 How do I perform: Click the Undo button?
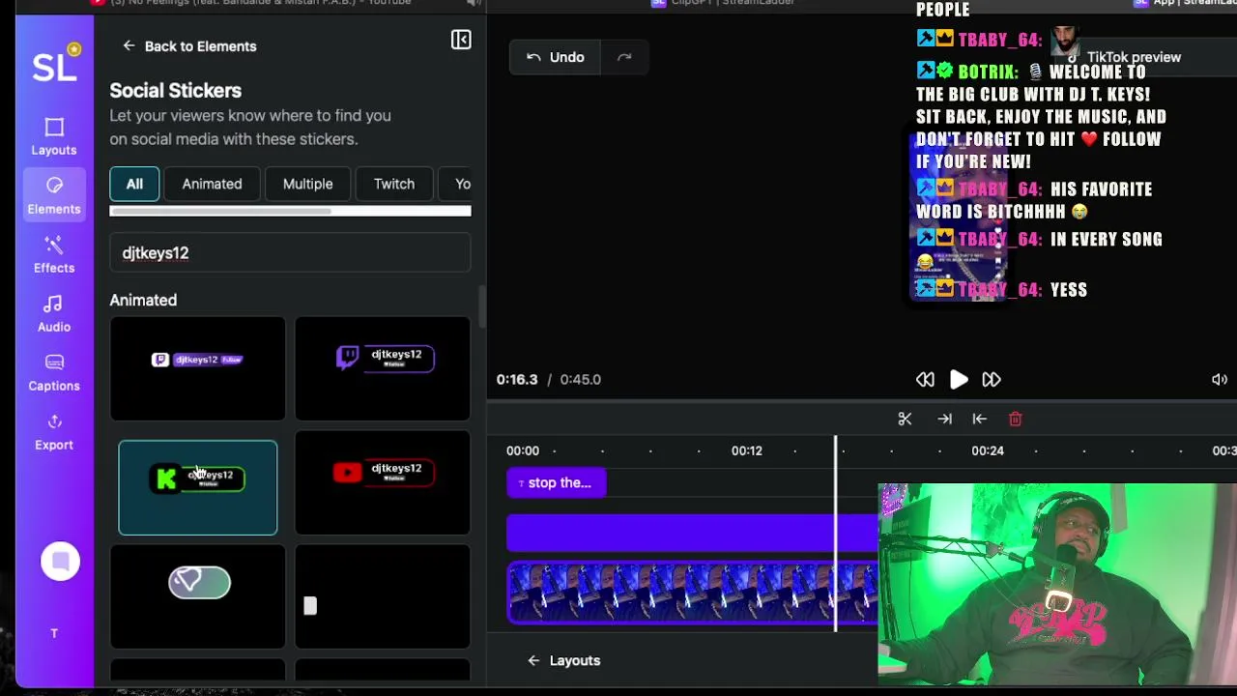tap(556, 57)
